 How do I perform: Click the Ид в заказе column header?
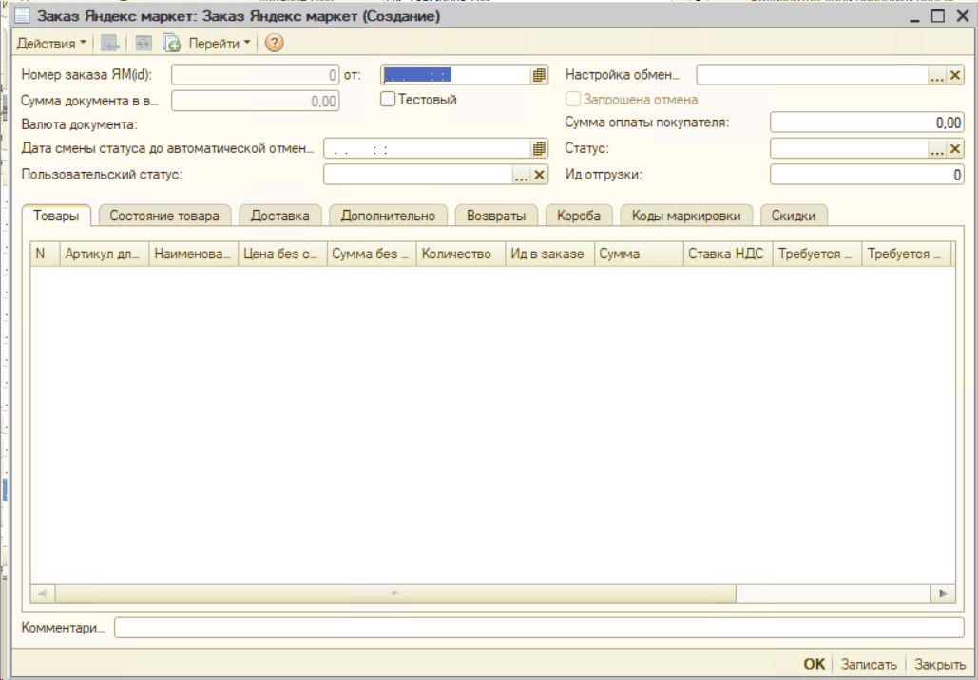(550, 254)
